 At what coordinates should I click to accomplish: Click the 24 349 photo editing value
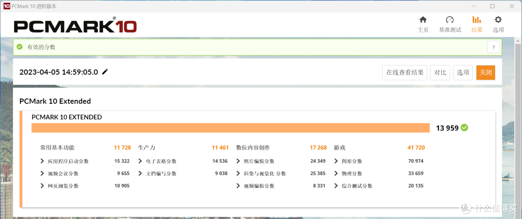[x=318, y=161]
